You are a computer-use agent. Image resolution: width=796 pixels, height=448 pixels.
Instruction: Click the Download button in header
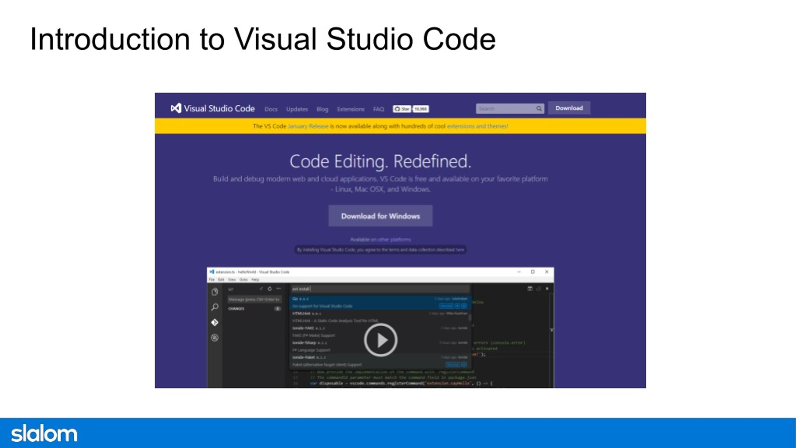tap(569, 108)
